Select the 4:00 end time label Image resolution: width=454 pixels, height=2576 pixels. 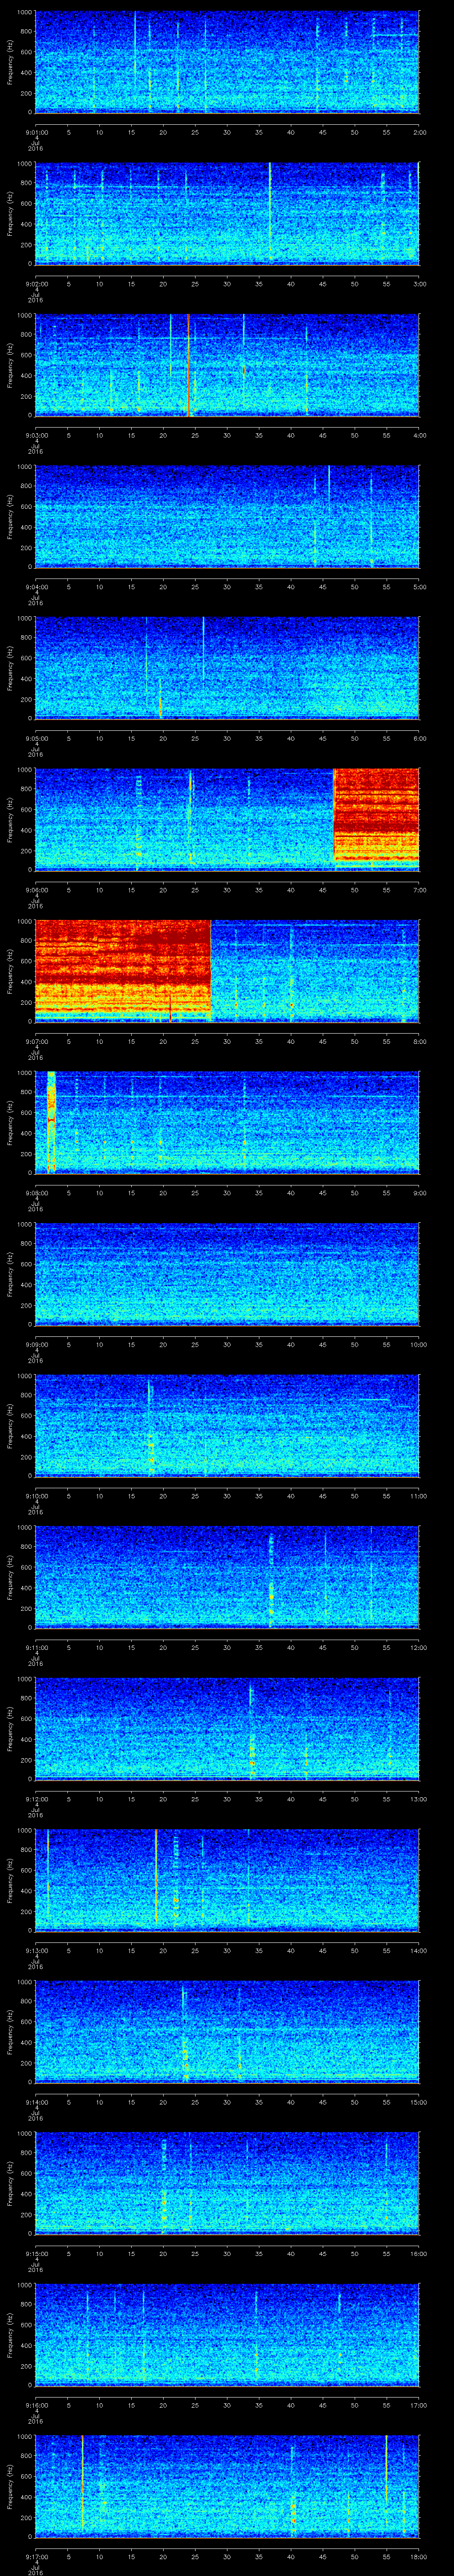[419, 435]
